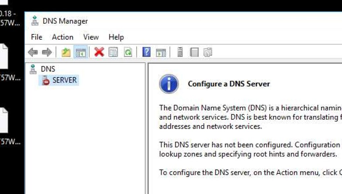This screenshot has width=342, height=194.
Task: Click the info icon beside Configure a DNS Server
Action: [x=169, y=84]
